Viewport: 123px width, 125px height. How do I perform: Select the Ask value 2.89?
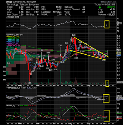(36, 7)
